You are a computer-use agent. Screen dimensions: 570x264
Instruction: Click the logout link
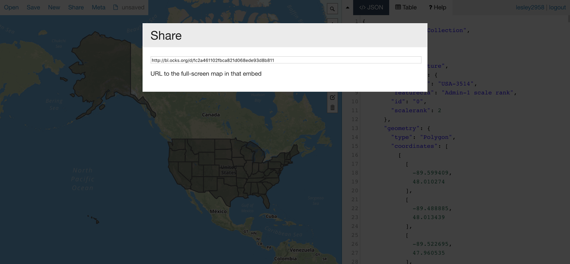557,7
